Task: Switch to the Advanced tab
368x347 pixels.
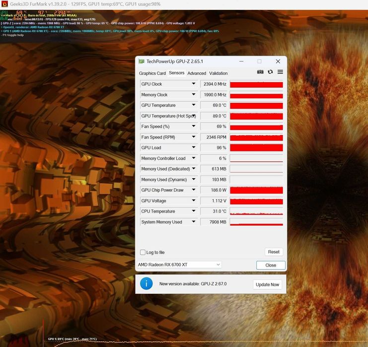Action: [197, 73]
